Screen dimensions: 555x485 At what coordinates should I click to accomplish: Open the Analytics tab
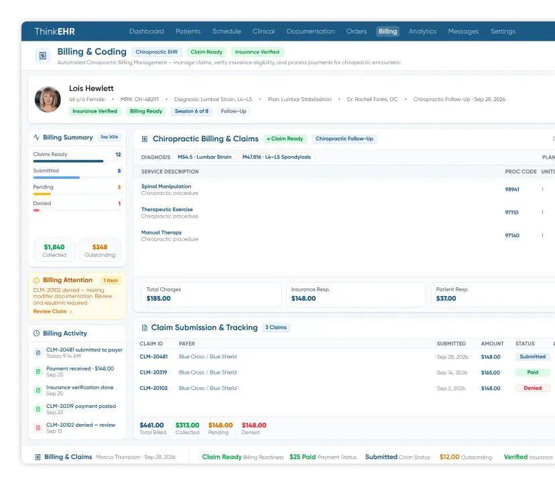pos(422,31)
